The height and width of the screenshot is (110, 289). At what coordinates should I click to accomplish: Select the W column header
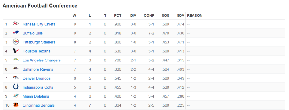(74, 16)
